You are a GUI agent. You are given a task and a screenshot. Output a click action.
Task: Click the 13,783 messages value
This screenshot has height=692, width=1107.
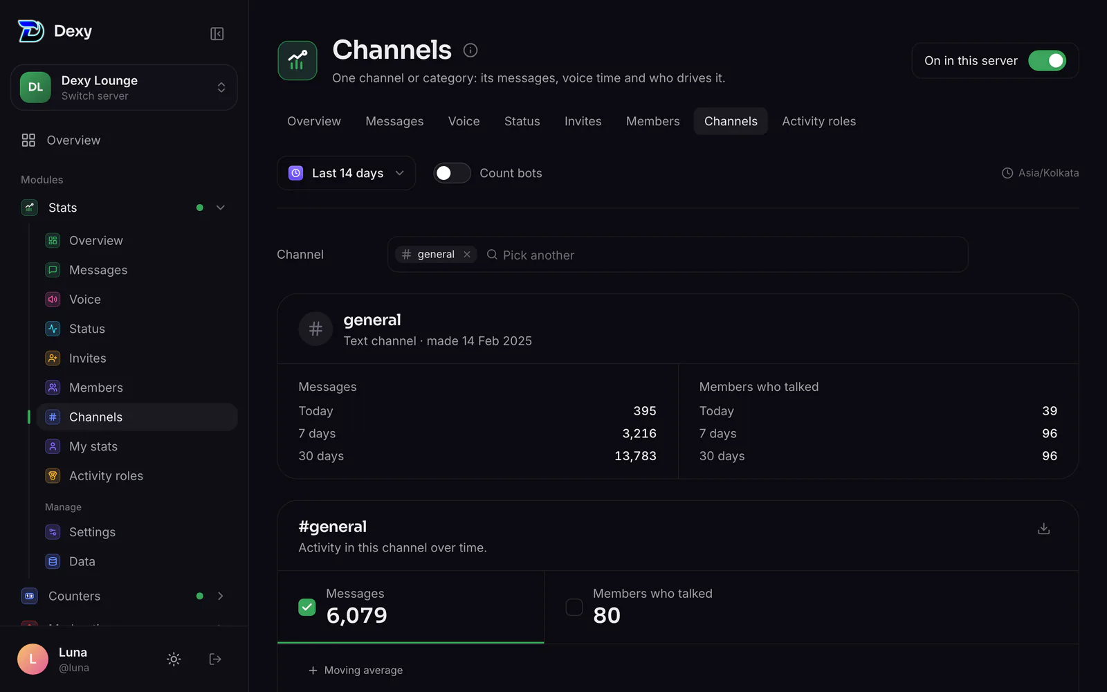click(x=635, y=456)
